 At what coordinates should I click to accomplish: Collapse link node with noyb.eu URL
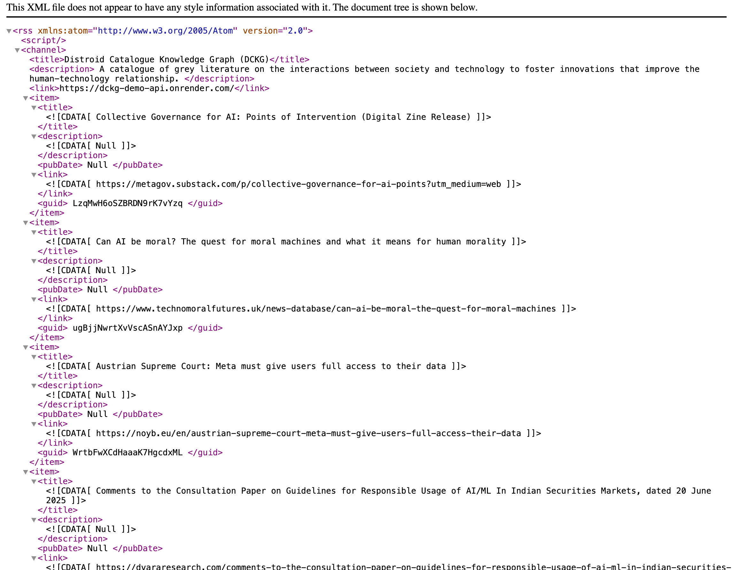coord(34,424)
